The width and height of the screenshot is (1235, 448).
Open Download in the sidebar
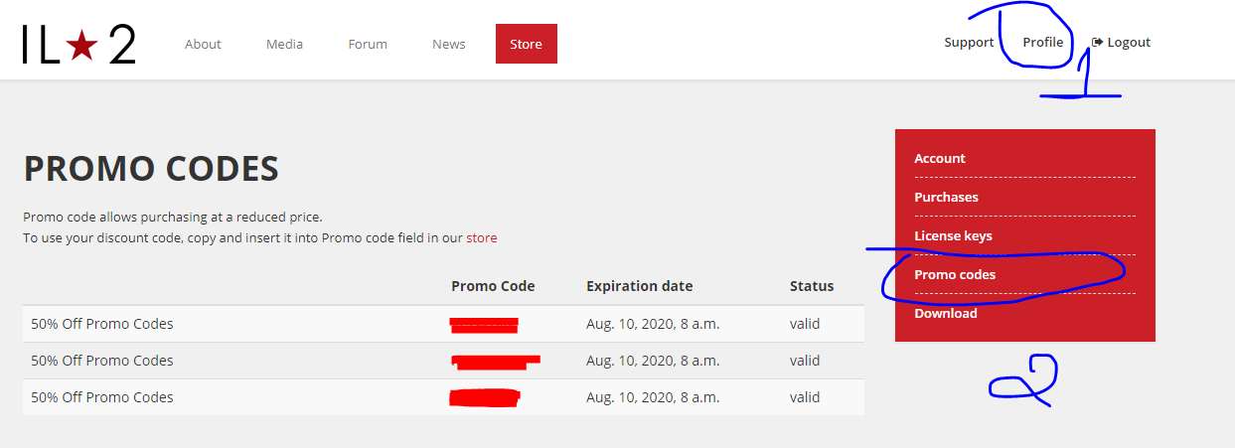click(x=946, y=314)
